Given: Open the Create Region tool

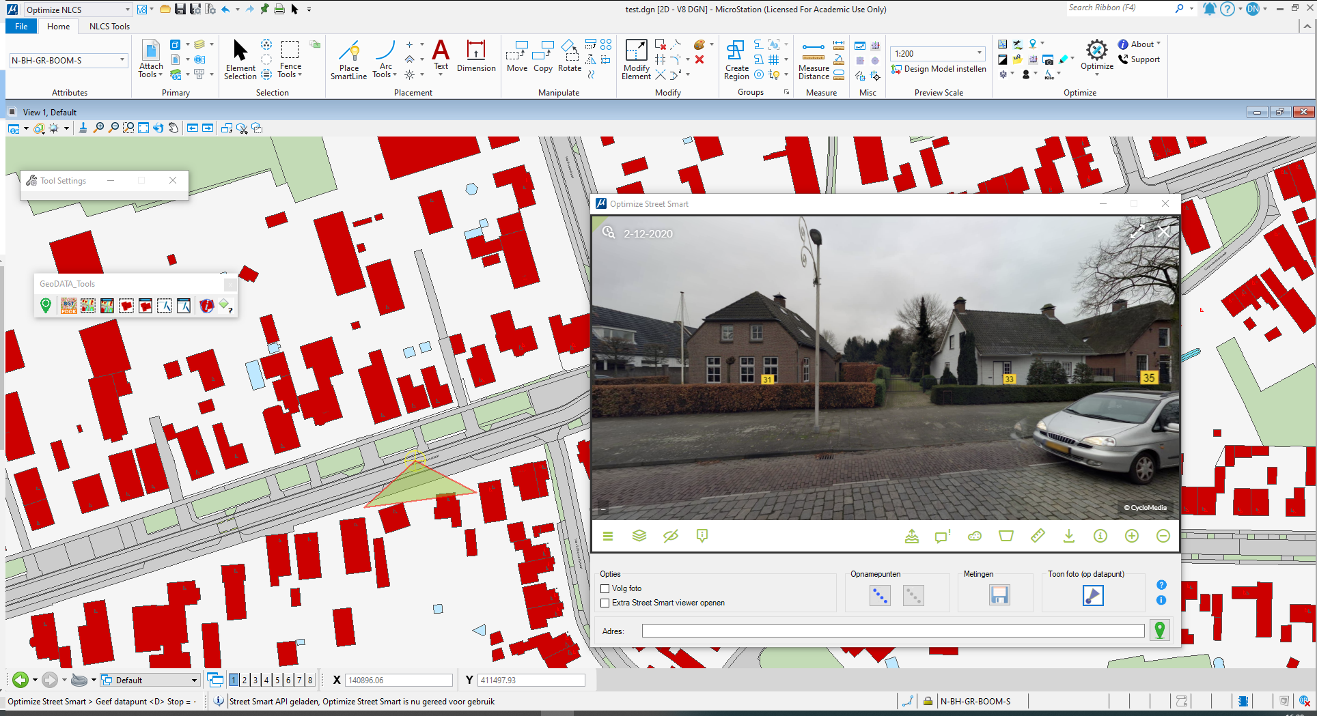Looking at the screenshot, I should click(736, 60).
